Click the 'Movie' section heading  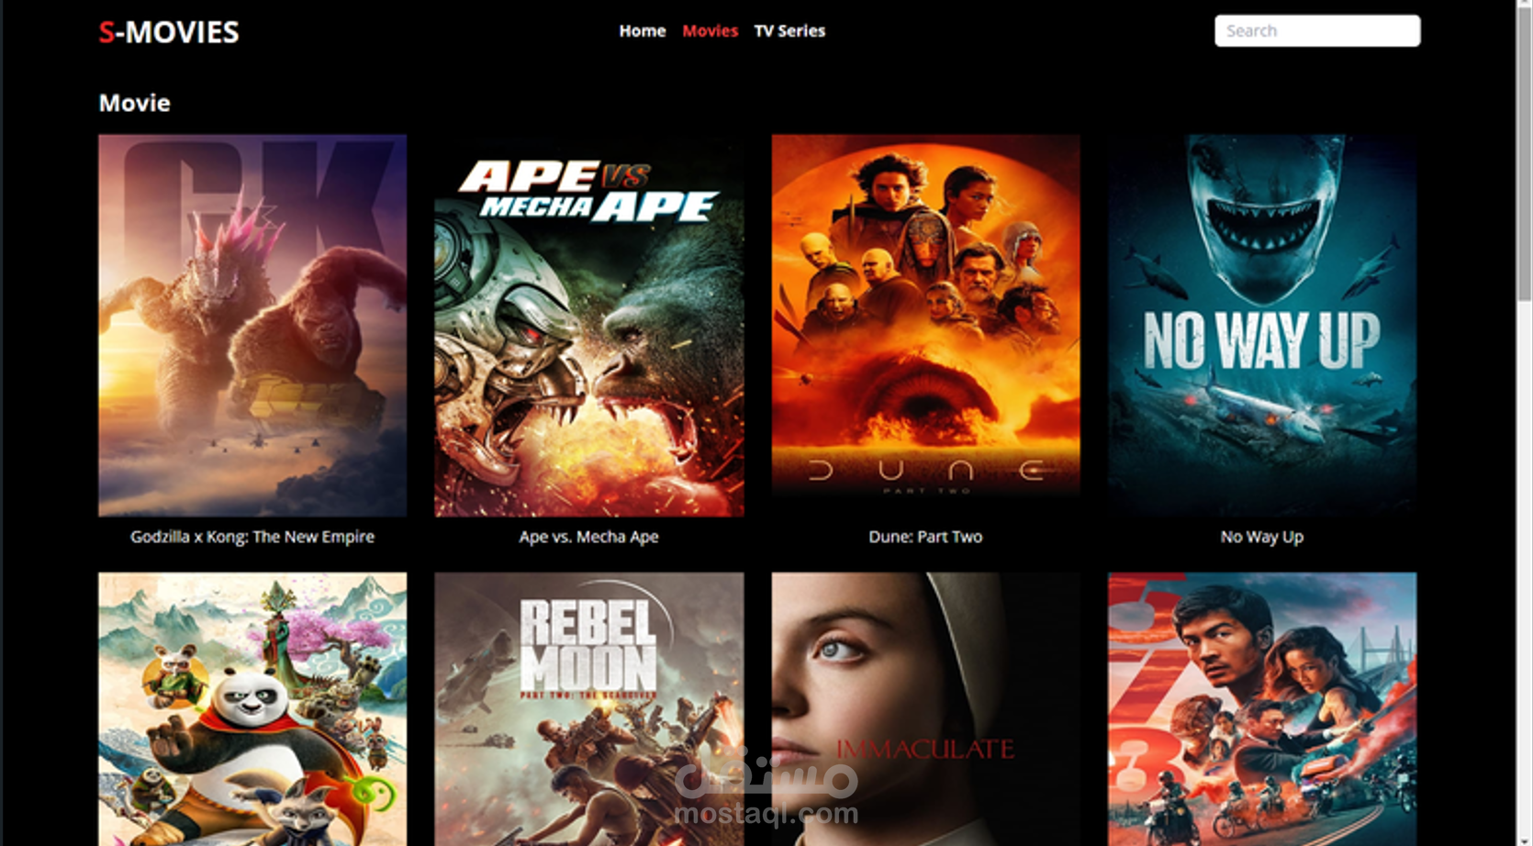134,103
